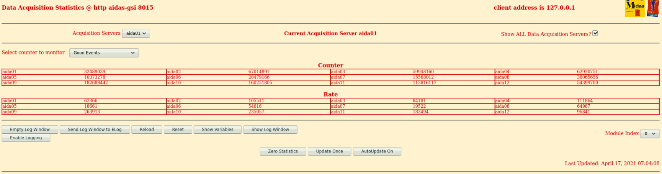Select counter value 59948160 for aida03
Viewport: 662px width, 174px height.
423,72
